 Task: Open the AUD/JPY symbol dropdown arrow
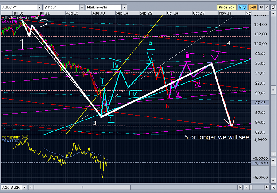(39, 7)
